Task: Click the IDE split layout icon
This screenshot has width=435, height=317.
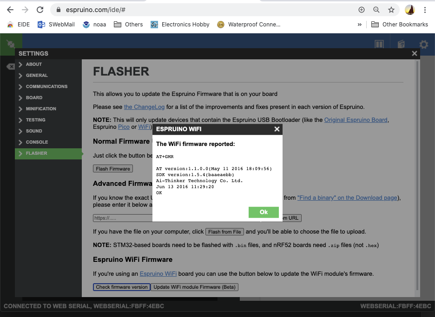Action: 379,44
